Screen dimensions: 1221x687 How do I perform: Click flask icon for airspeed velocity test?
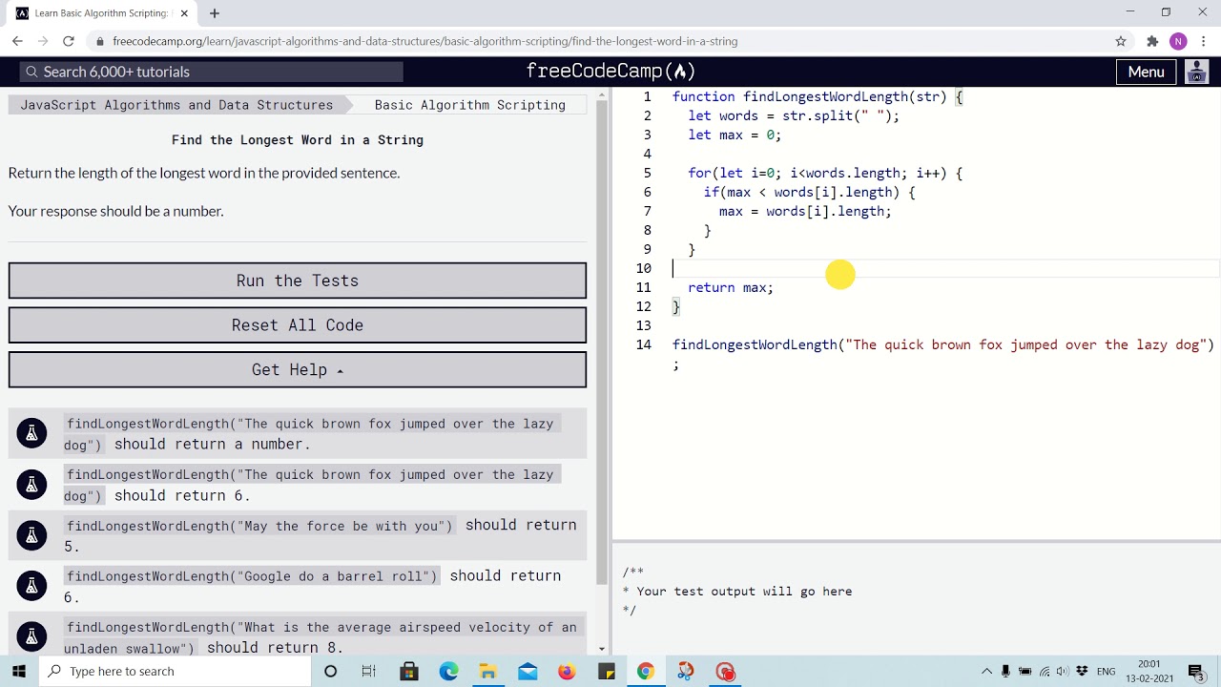tap(31, 637)
